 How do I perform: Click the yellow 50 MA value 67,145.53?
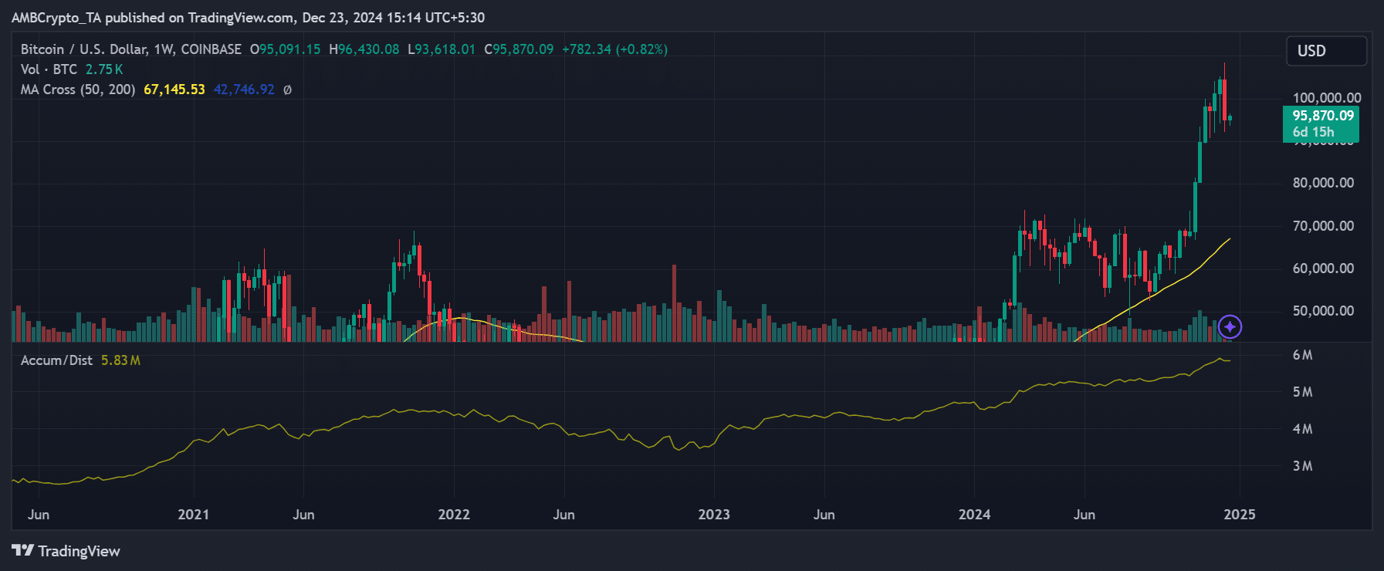pyautogui.click(x=174, y=90)
